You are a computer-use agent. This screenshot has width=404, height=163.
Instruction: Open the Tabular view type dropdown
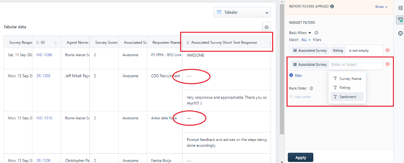242,12
